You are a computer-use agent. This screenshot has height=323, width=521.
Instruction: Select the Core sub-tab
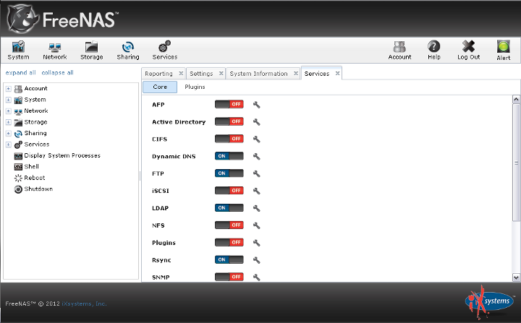[160, 87]
